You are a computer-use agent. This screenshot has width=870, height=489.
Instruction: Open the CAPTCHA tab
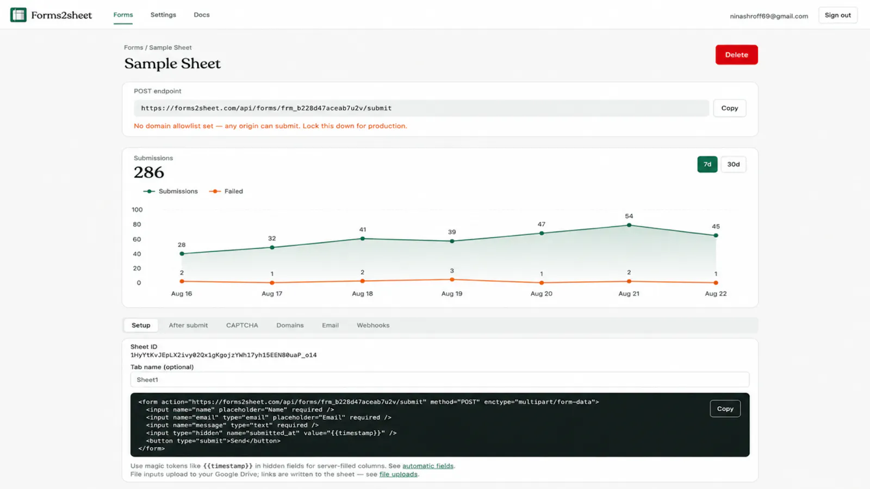point(242,325)
